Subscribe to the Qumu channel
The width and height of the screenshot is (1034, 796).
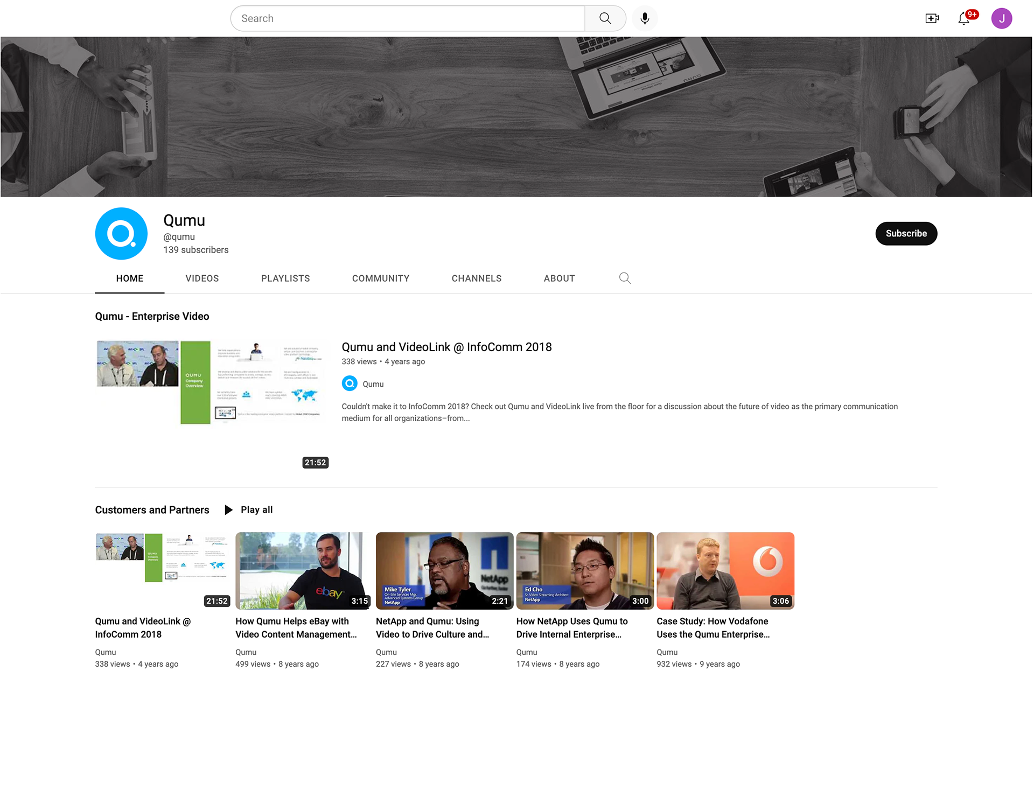(906, 234)
